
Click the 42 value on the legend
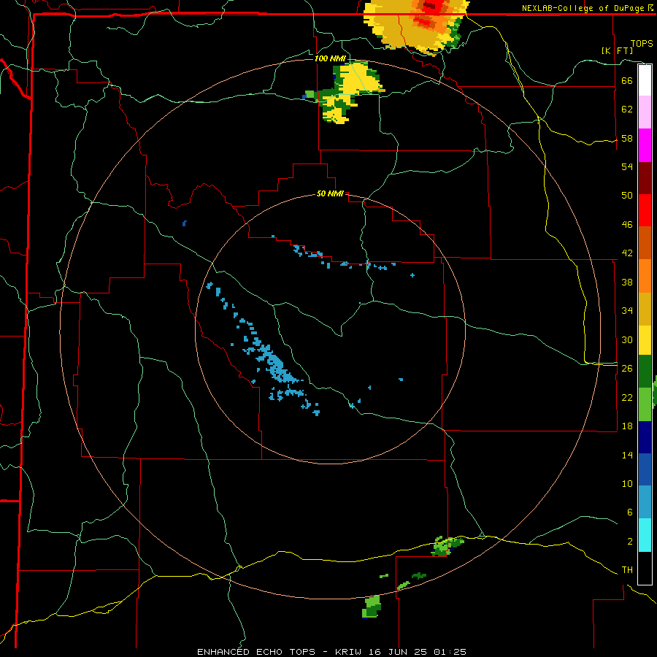627,253
